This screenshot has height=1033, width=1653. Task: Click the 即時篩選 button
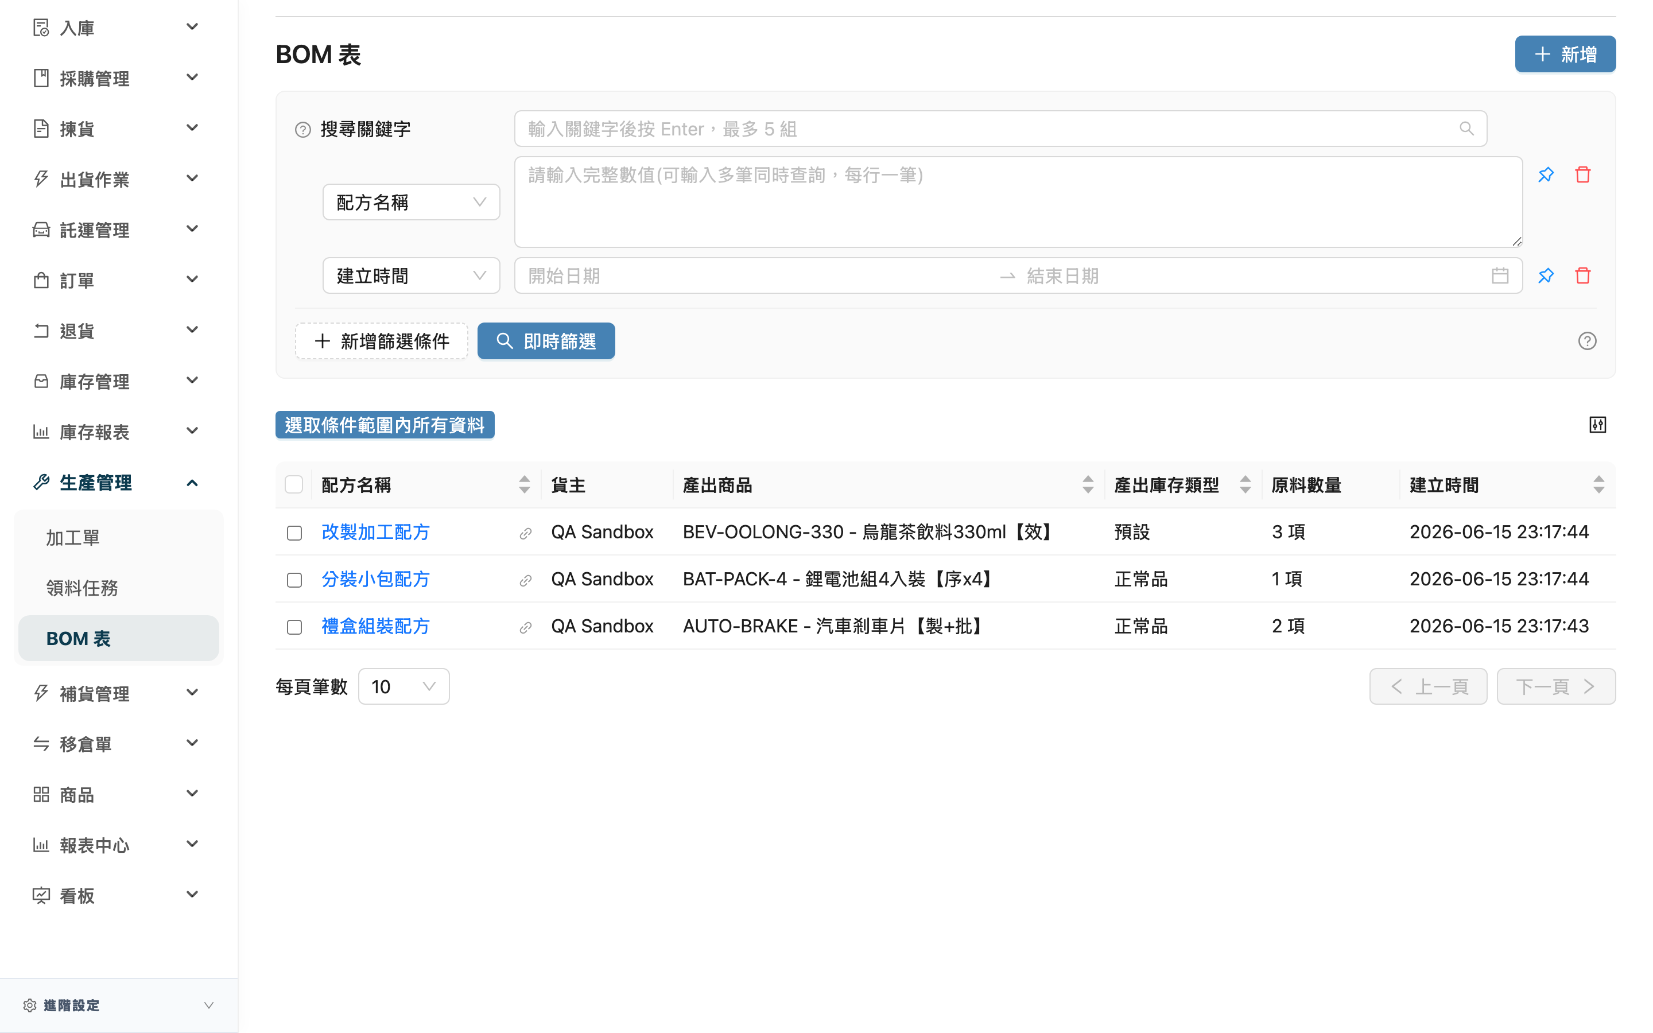(546, 341)
